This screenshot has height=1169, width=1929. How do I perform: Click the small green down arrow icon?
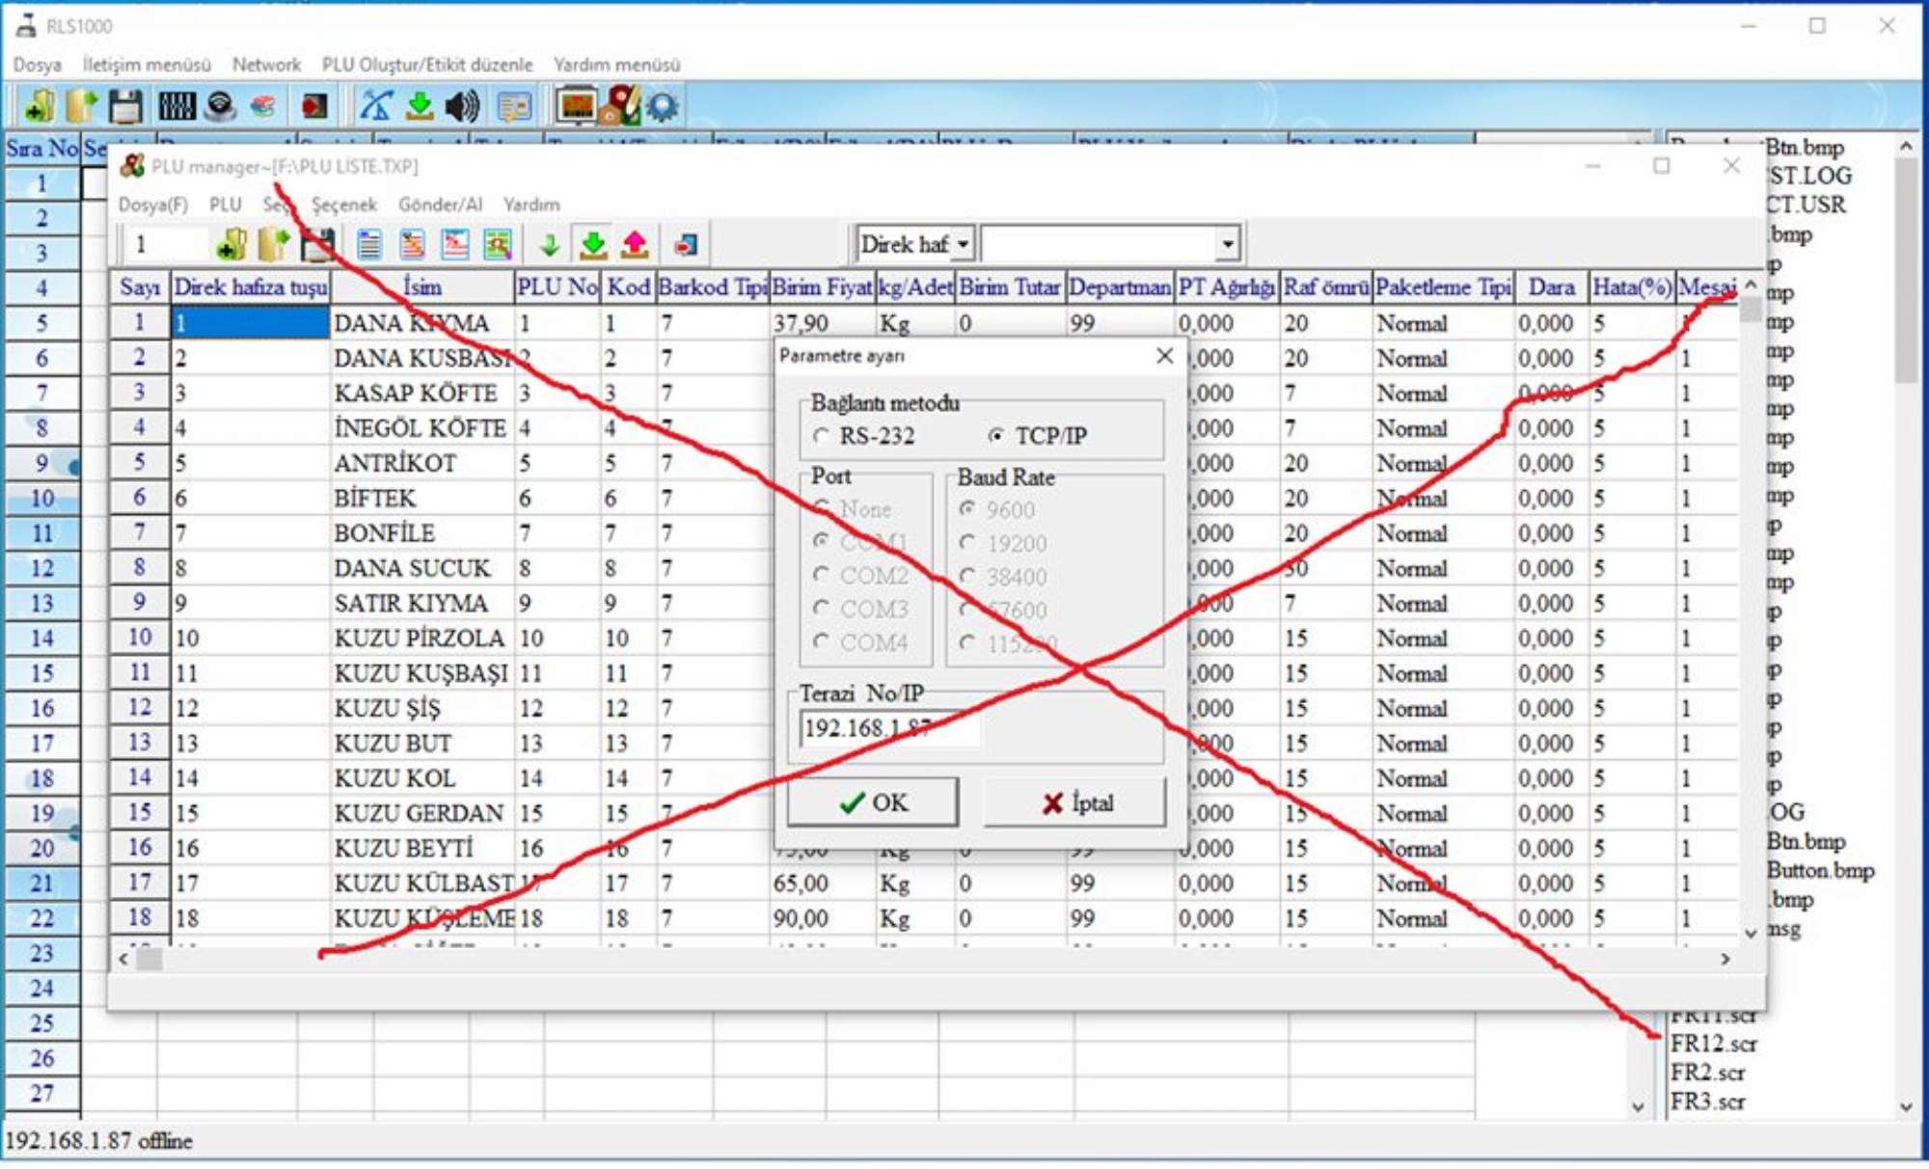[x=550, y=245]
